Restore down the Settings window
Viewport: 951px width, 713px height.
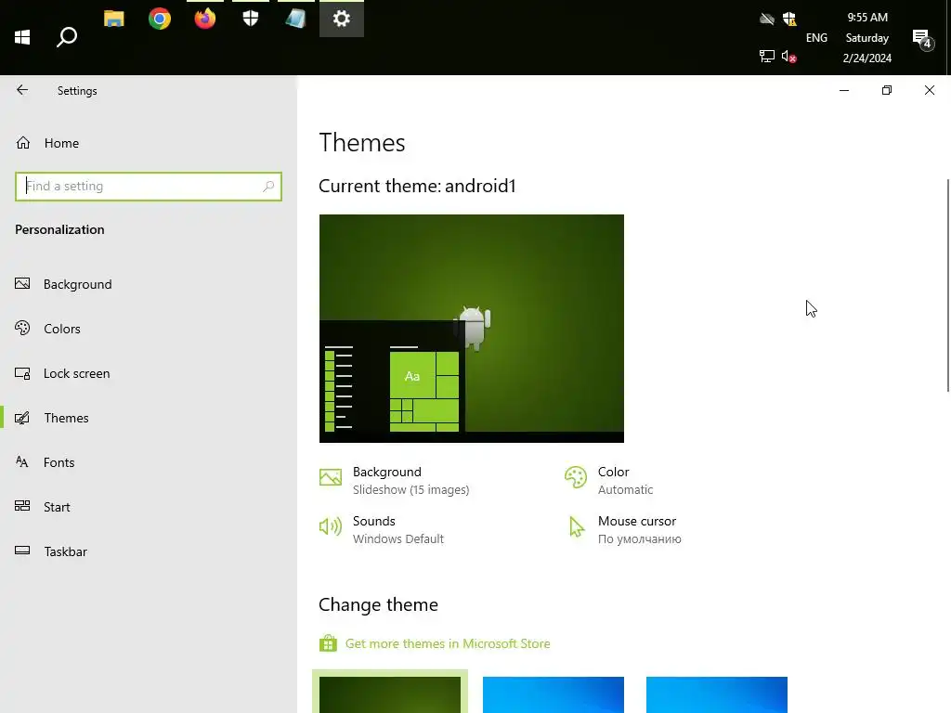pyautogui.click(x=887, y=90)
